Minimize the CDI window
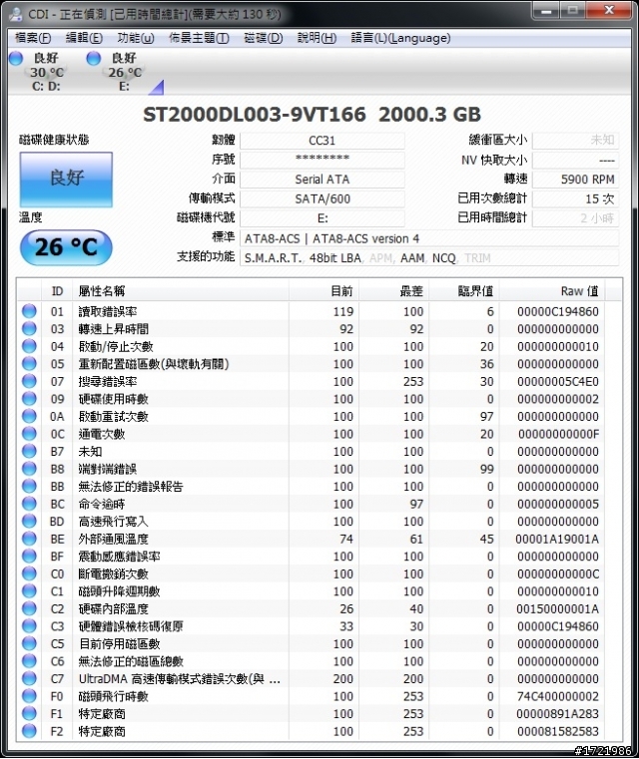 546,10
